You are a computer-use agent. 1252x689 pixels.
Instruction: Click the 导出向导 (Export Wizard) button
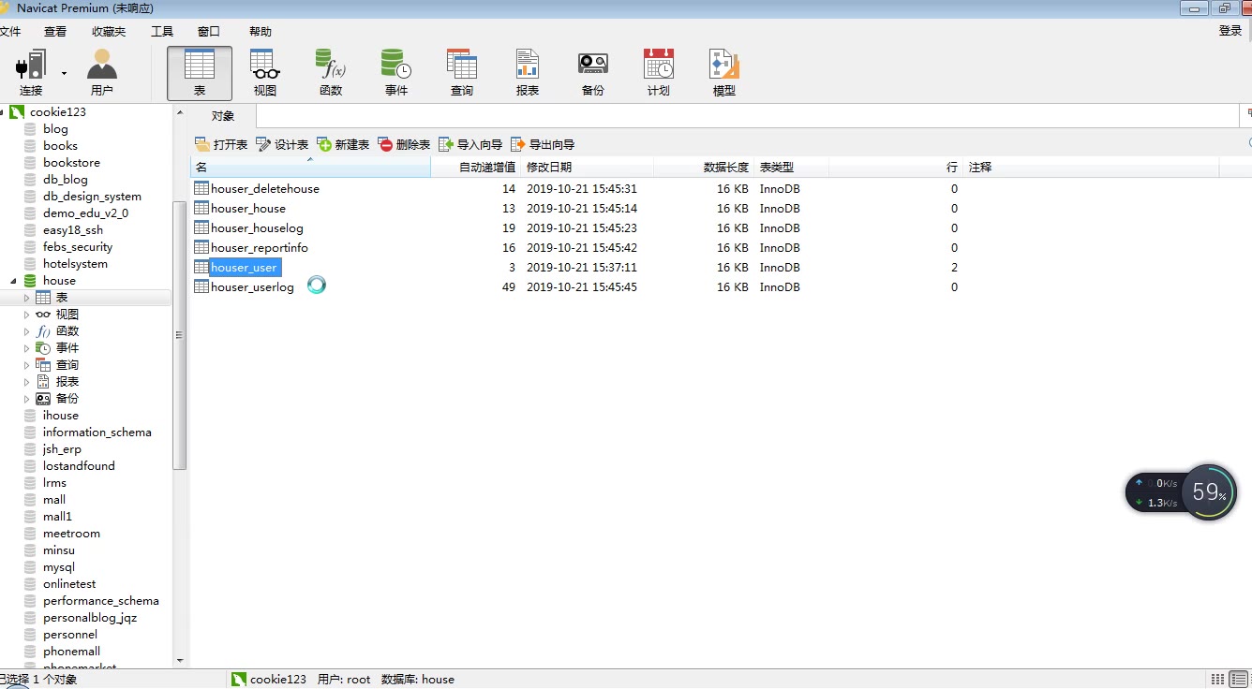pyautogui.click(x=543, y=144)
